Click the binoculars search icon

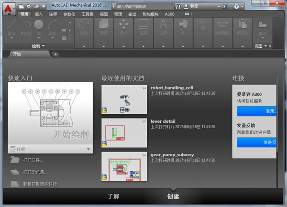point(178,7)
